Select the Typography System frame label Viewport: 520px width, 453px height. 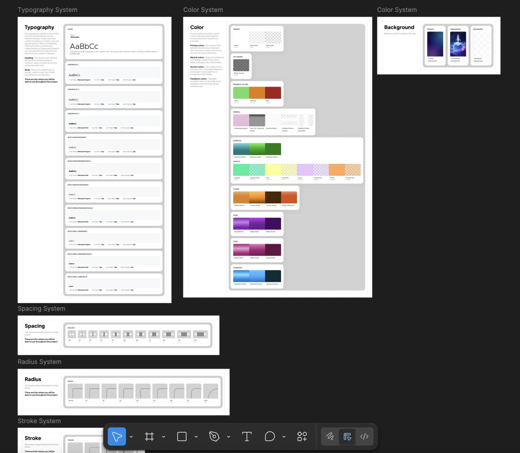point(47,10)
